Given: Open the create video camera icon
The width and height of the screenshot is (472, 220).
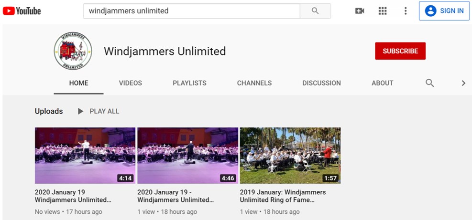Looking at the screenshot, I should pos(360,11).
